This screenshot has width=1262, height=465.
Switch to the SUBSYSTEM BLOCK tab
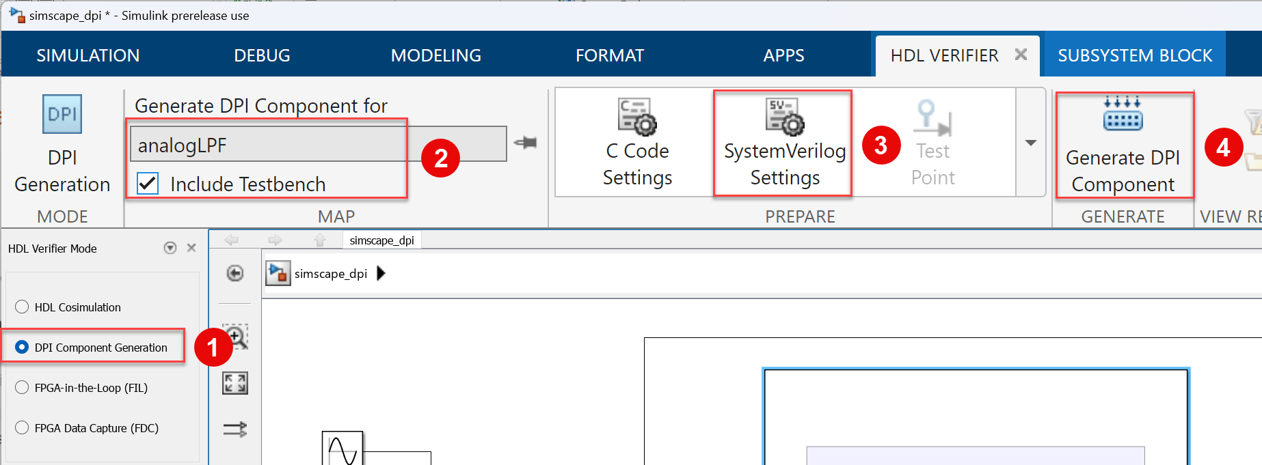pos(1135,55)
